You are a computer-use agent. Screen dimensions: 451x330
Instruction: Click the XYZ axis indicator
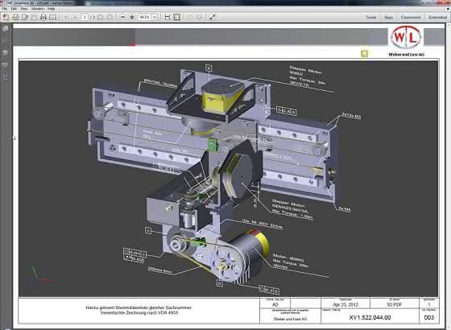click(x=39, y=277)
